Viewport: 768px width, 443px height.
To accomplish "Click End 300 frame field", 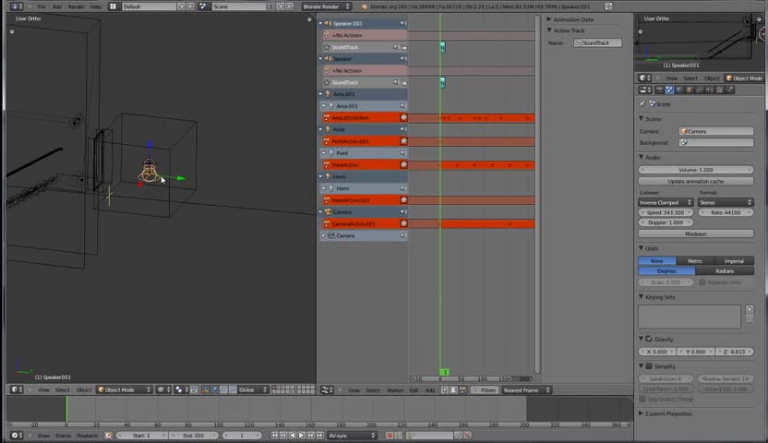I will [194, 436].
